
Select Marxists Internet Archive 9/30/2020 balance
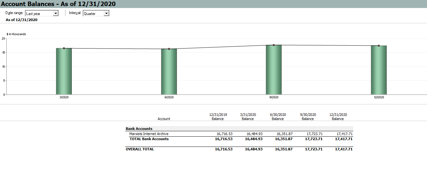(x=314, y=134)
